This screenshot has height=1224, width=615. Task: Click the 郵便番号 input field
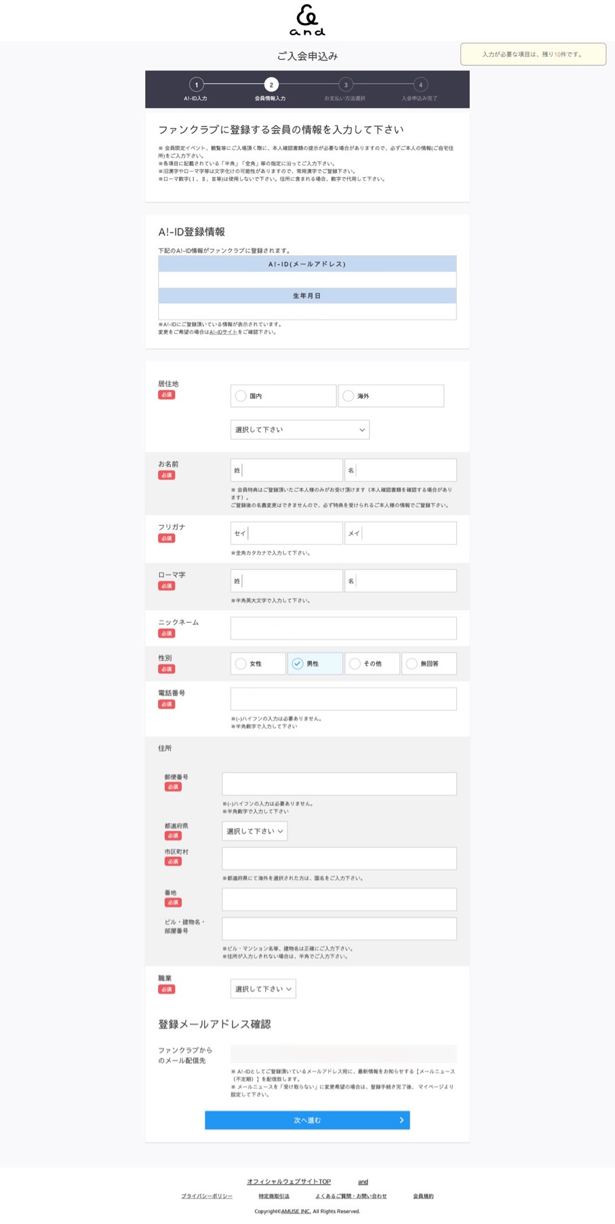339,784
